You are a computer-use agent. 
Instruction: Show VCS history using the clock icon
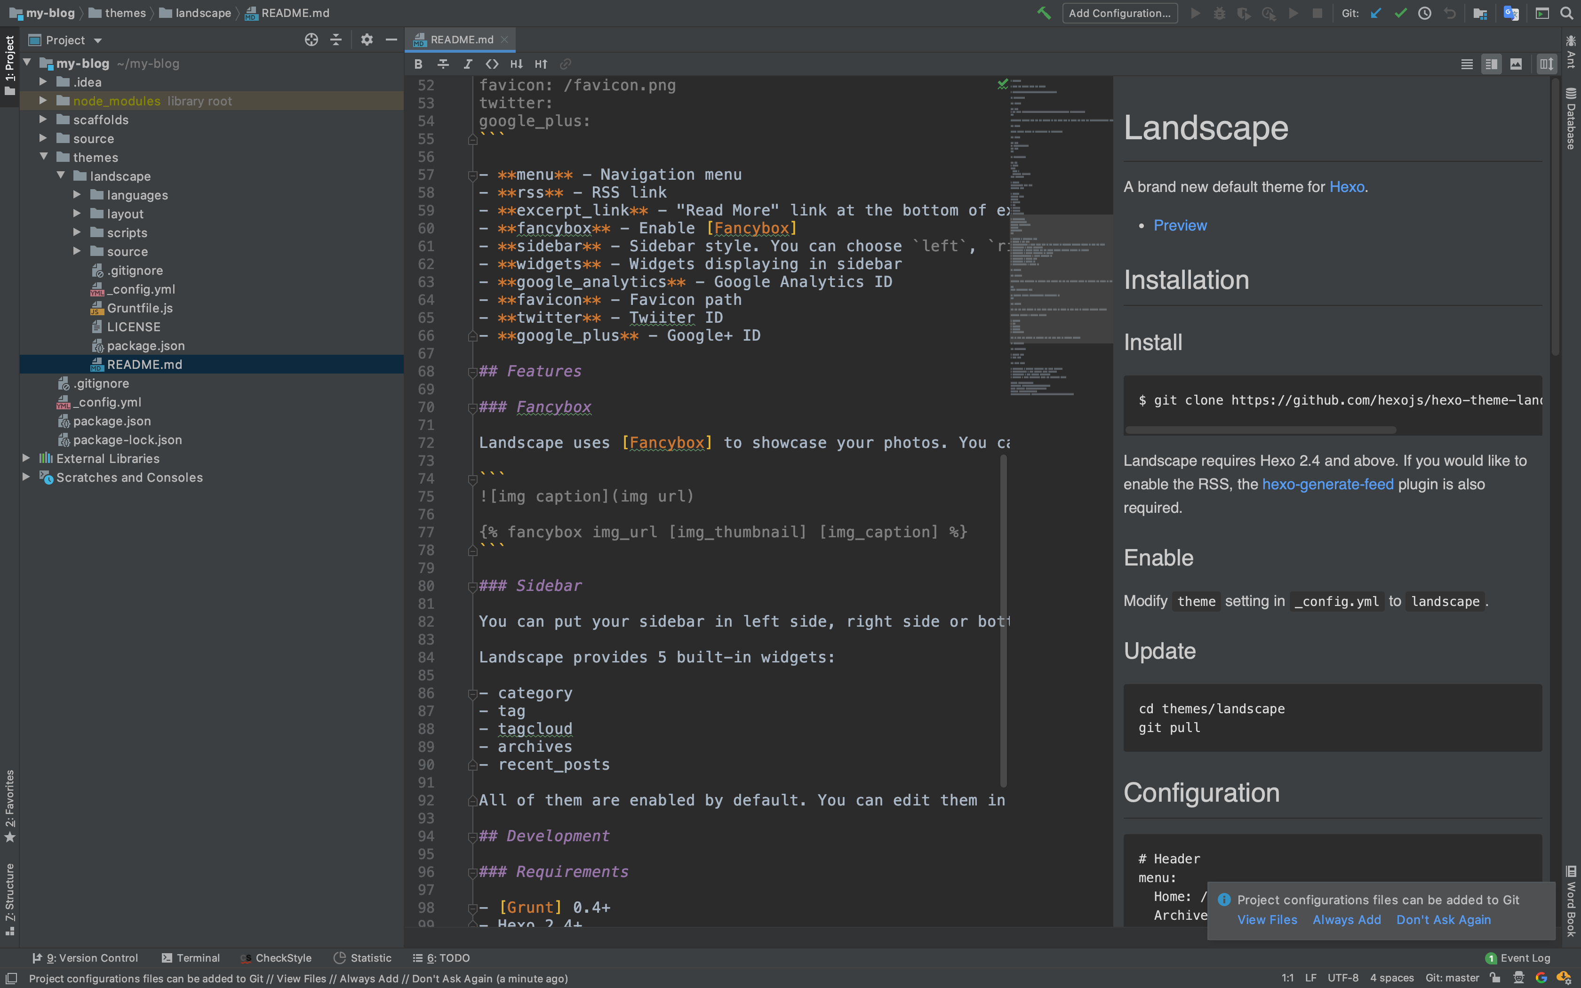pyautogui.click(x=1424, y=13)
